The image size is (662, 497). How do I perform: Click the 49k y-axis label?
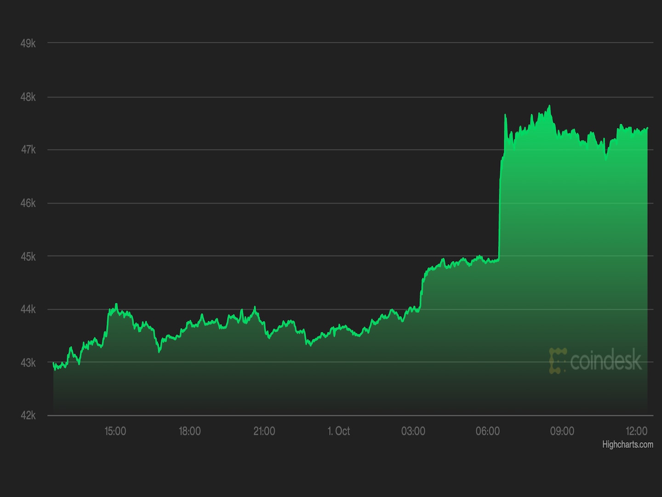(28, 44)
